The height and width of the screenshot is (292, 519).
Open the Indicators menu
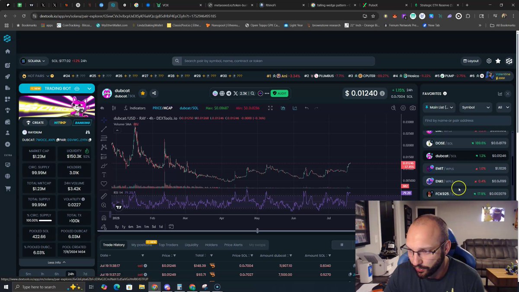[135, 108]
